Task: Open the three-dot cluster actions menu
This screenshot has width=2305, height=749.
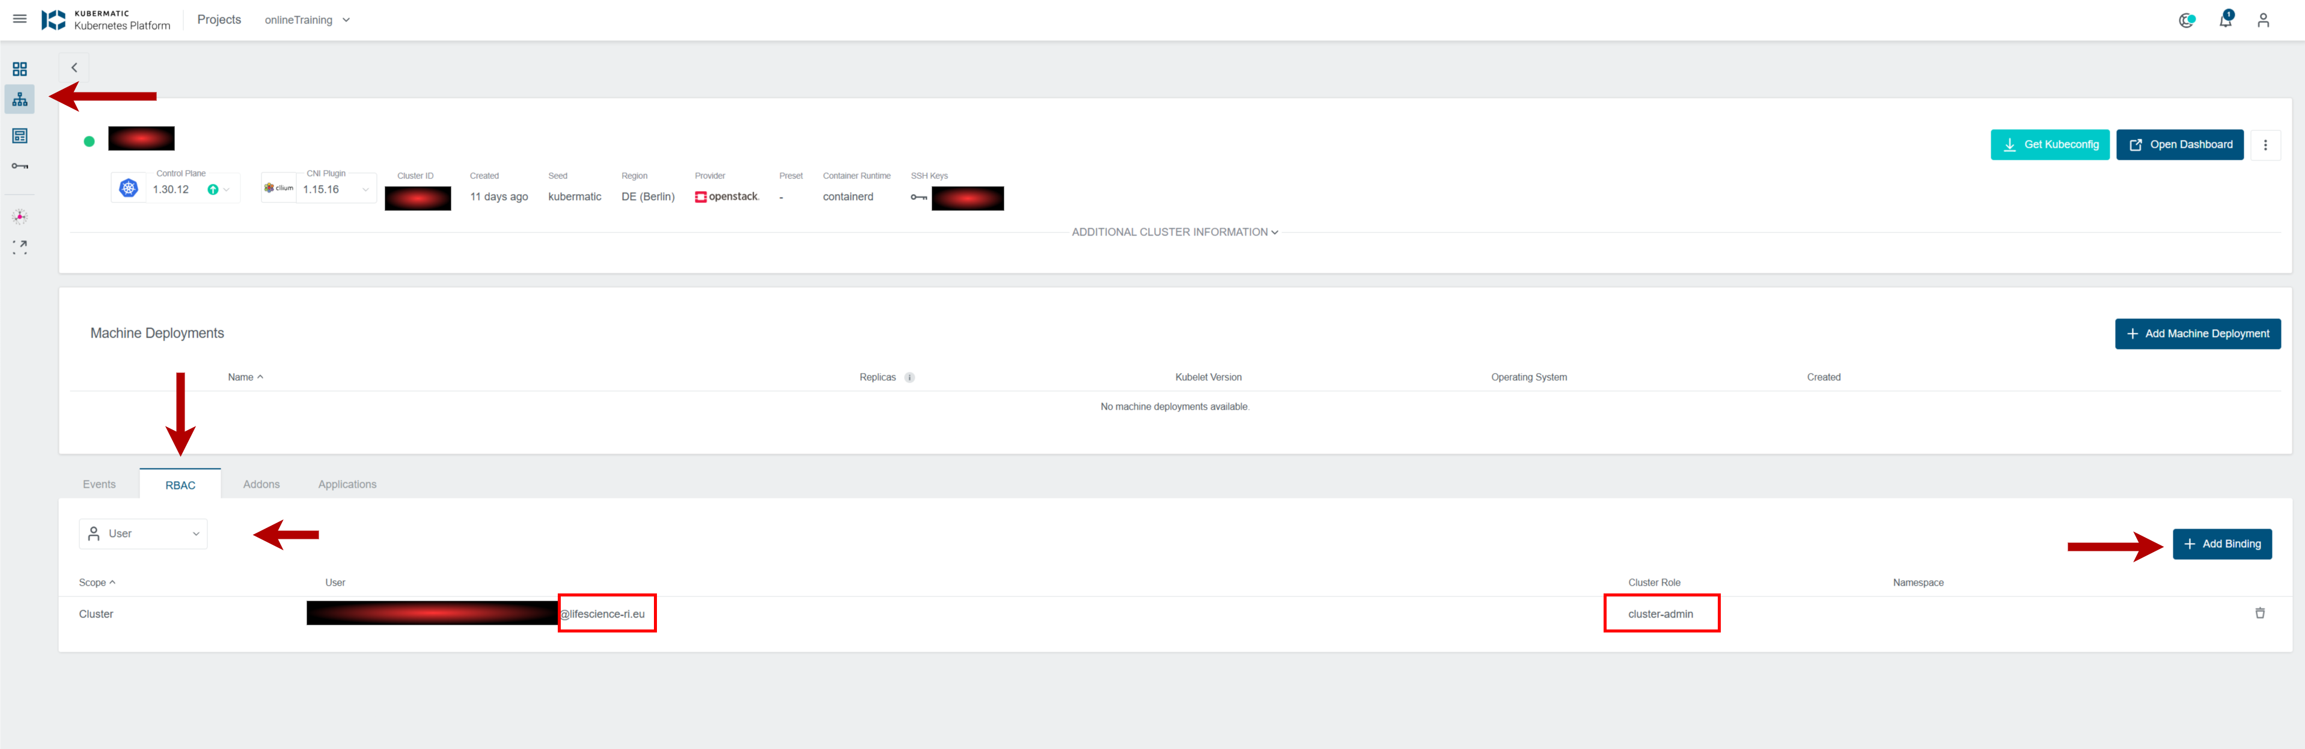Action: (2265, 145)
